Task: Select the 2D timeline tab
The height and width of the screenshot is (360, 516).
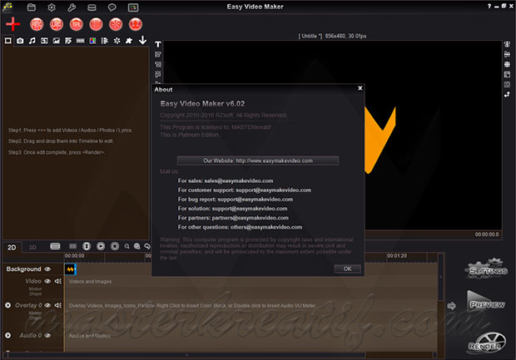Action: pyautogui.click(x=12, y=247)
